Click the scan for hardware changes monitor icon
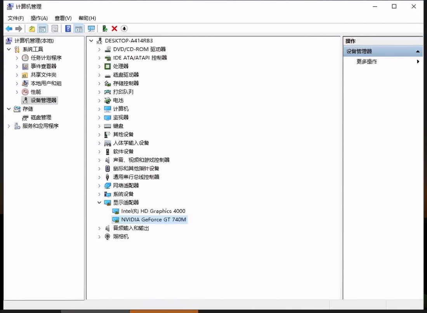 (91, 29)
